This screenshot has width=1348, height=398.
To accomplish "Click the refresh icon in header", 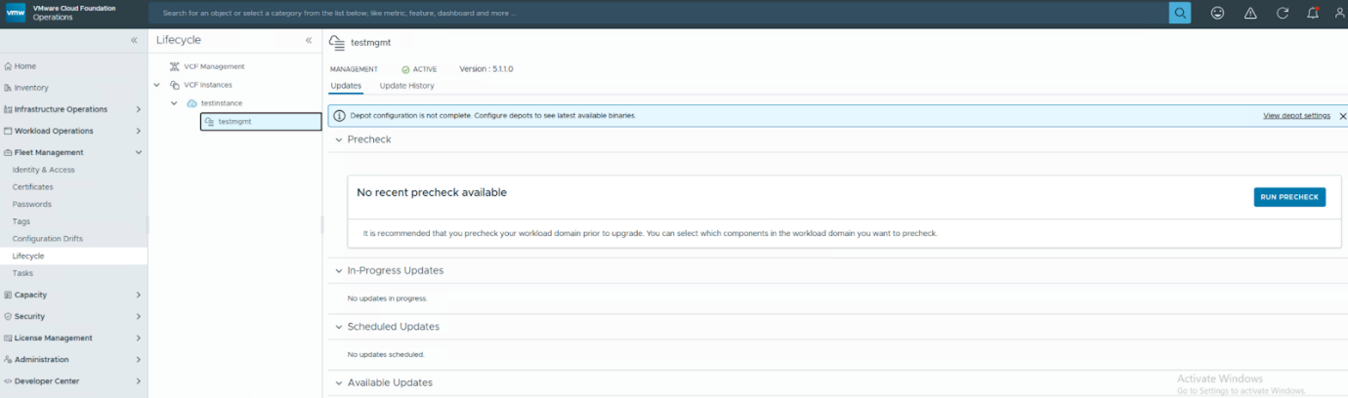I will (1283, 13).
